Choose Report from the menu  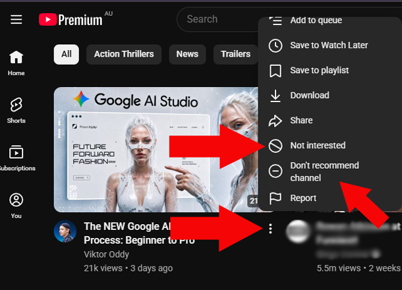tap(330, 198)
